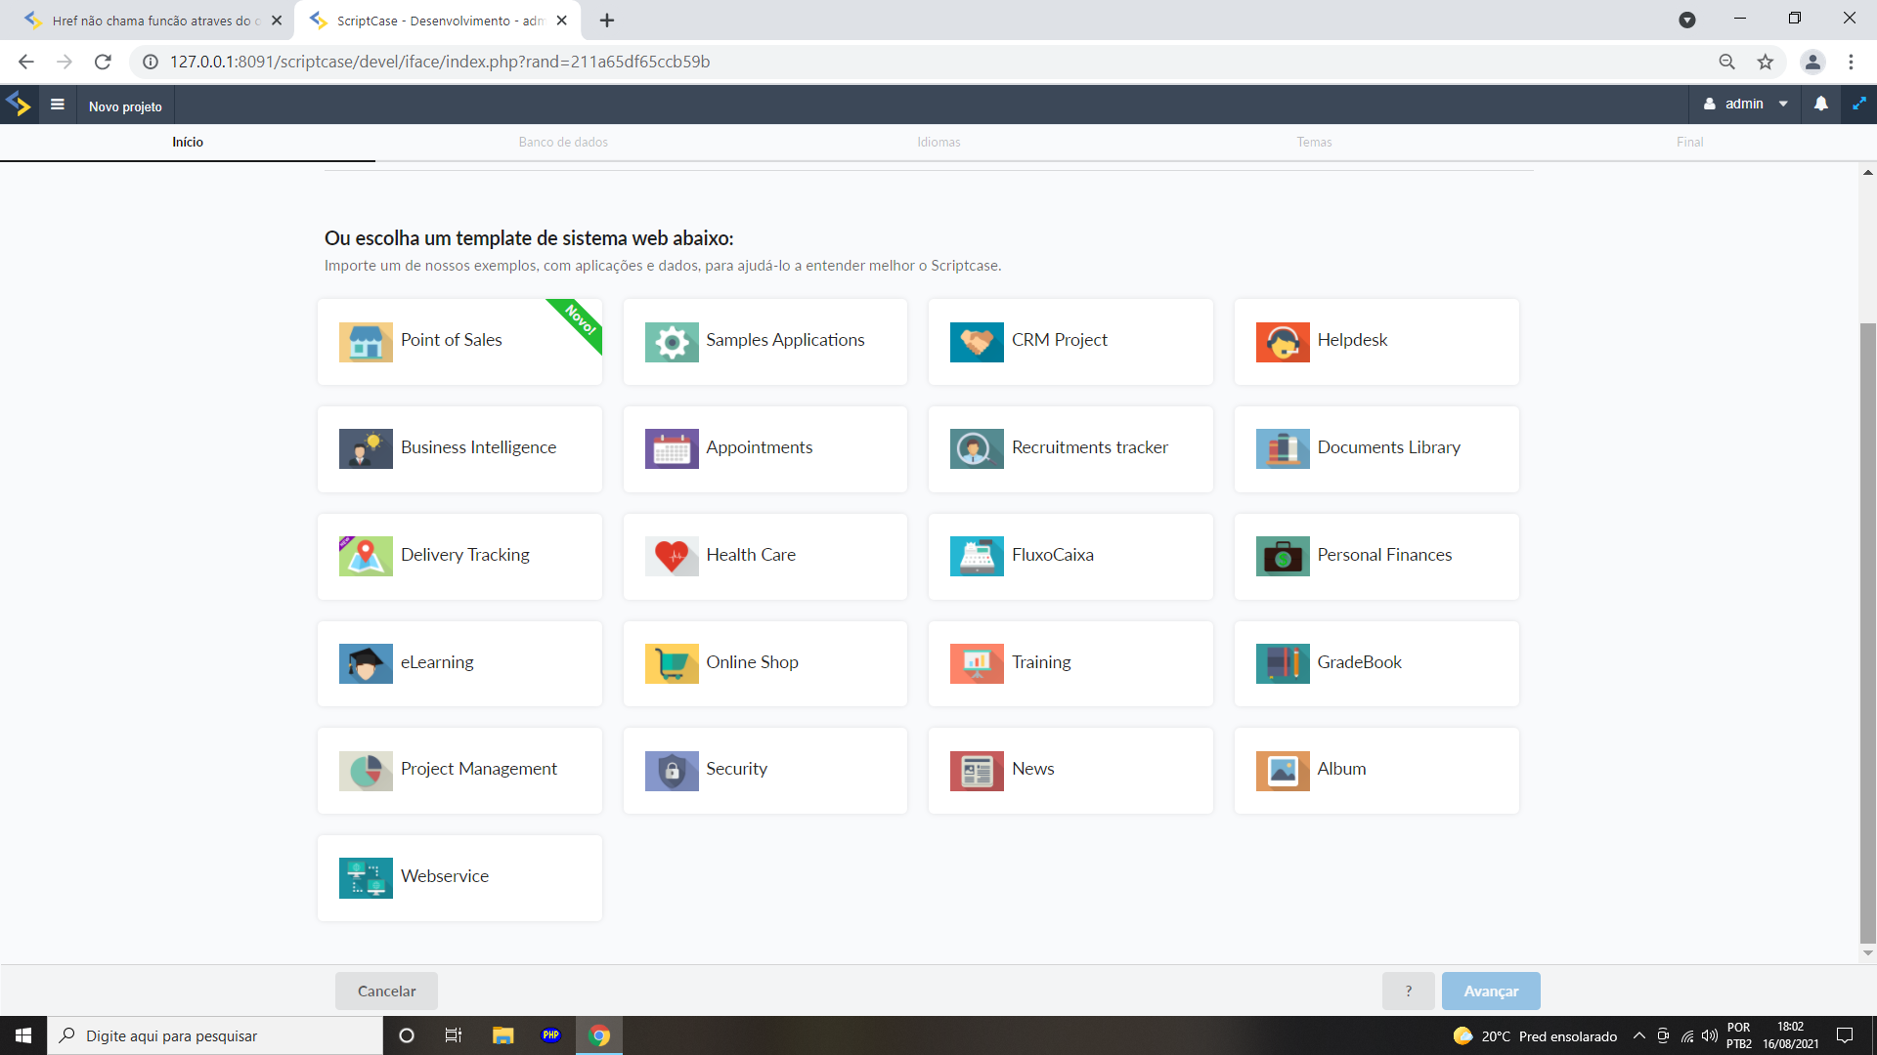Open the browser zoom magnifier icon
This screenshot has width=1877, height=1055.
coord(1726,62)
